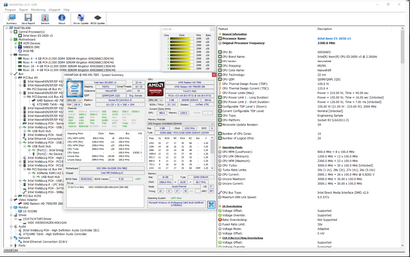Image resolution: width=410 pixels, height=257 pixels.
Task: Expand the PCI Bus #255 tree node
Action: click(16, 196)
